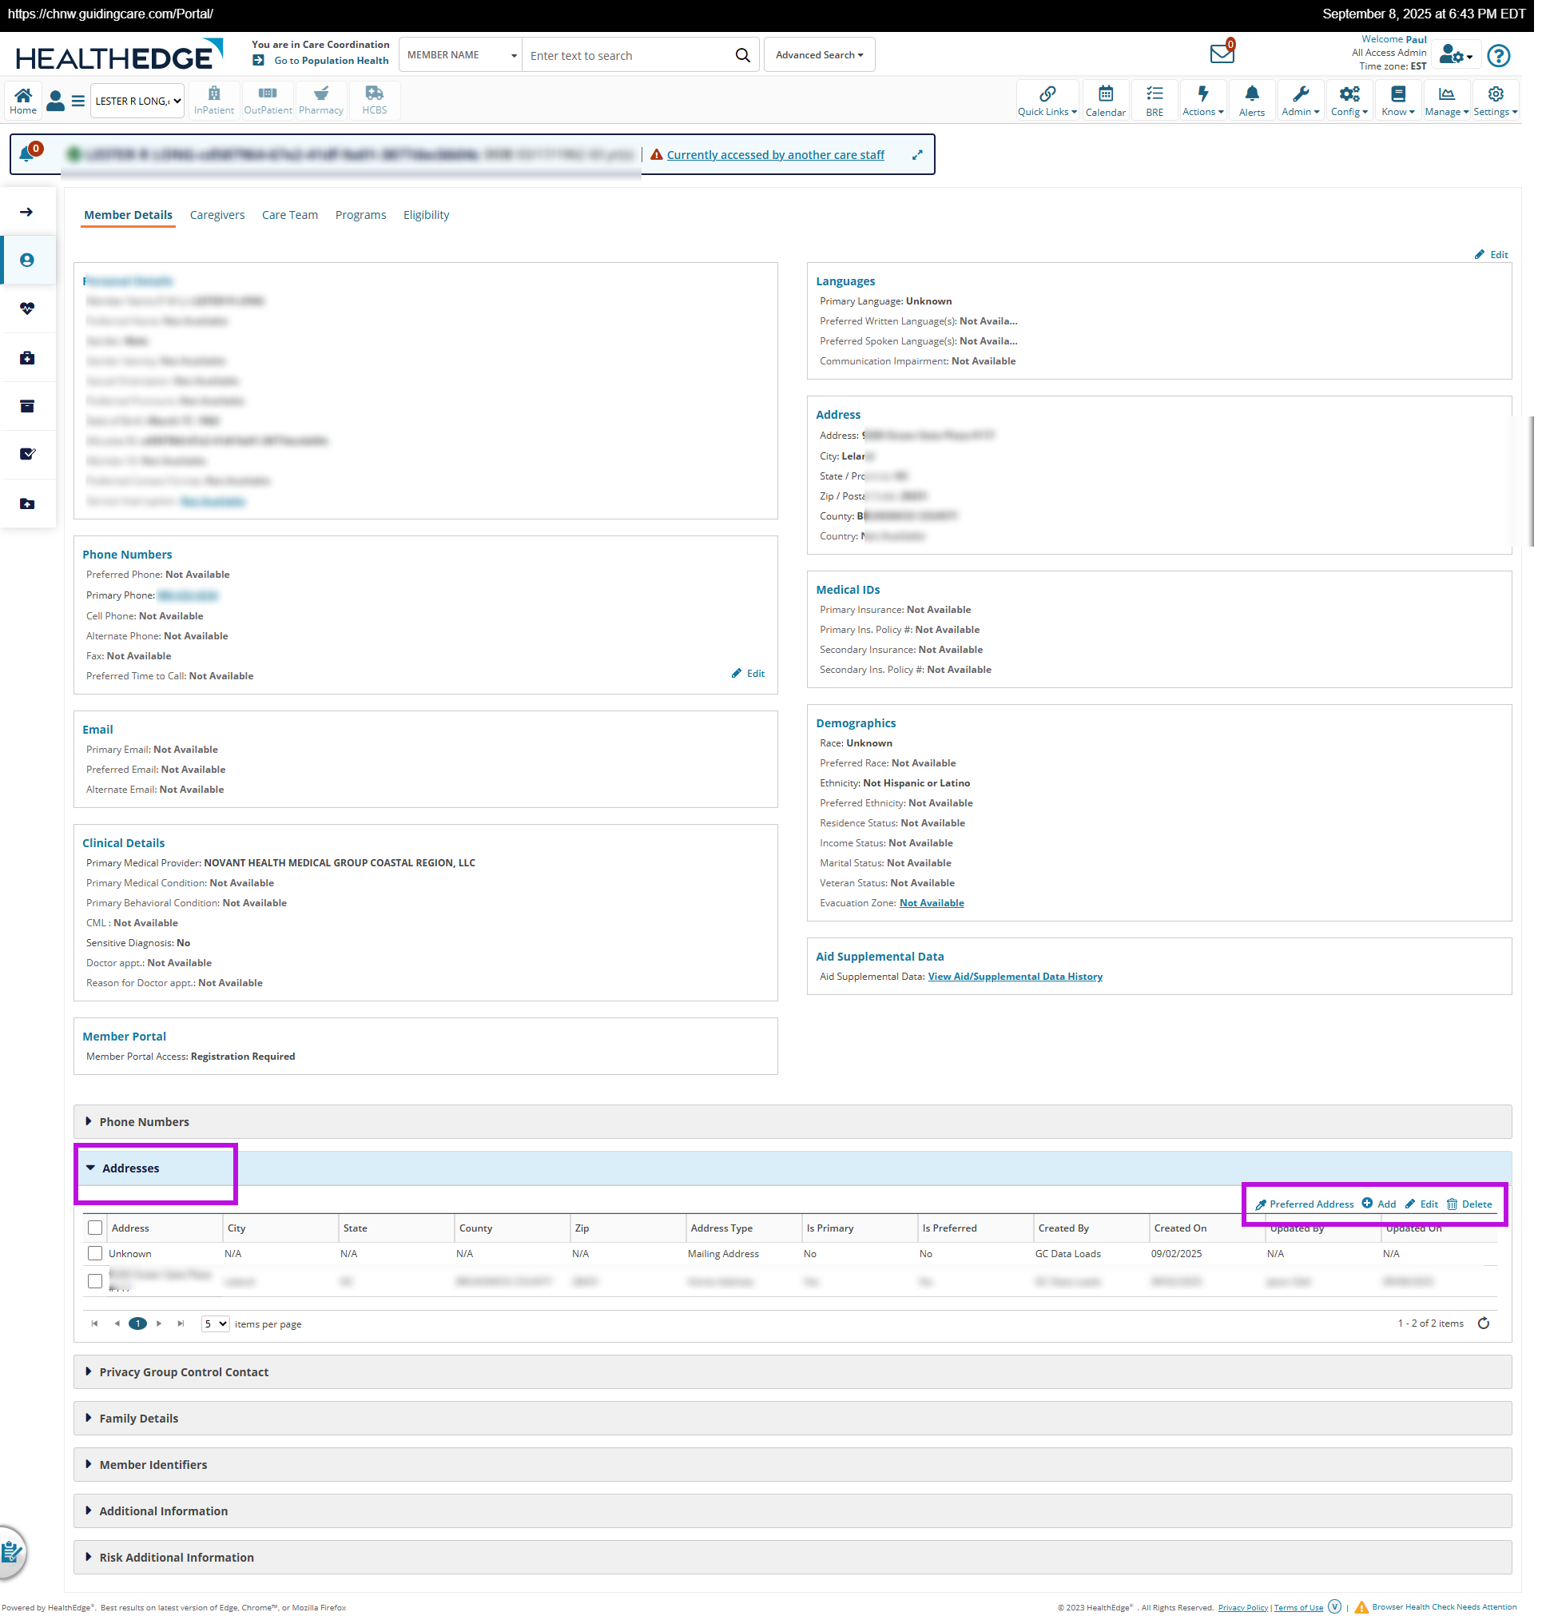This screenshot has height=1616, width=1546.
Task: Click View Aid/Supplemental Data History link
Action: (1015, 976)
